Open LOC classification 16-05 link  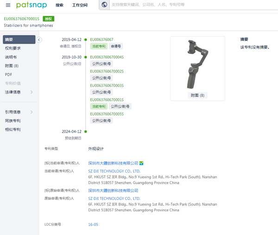click(x=93, y=224)
